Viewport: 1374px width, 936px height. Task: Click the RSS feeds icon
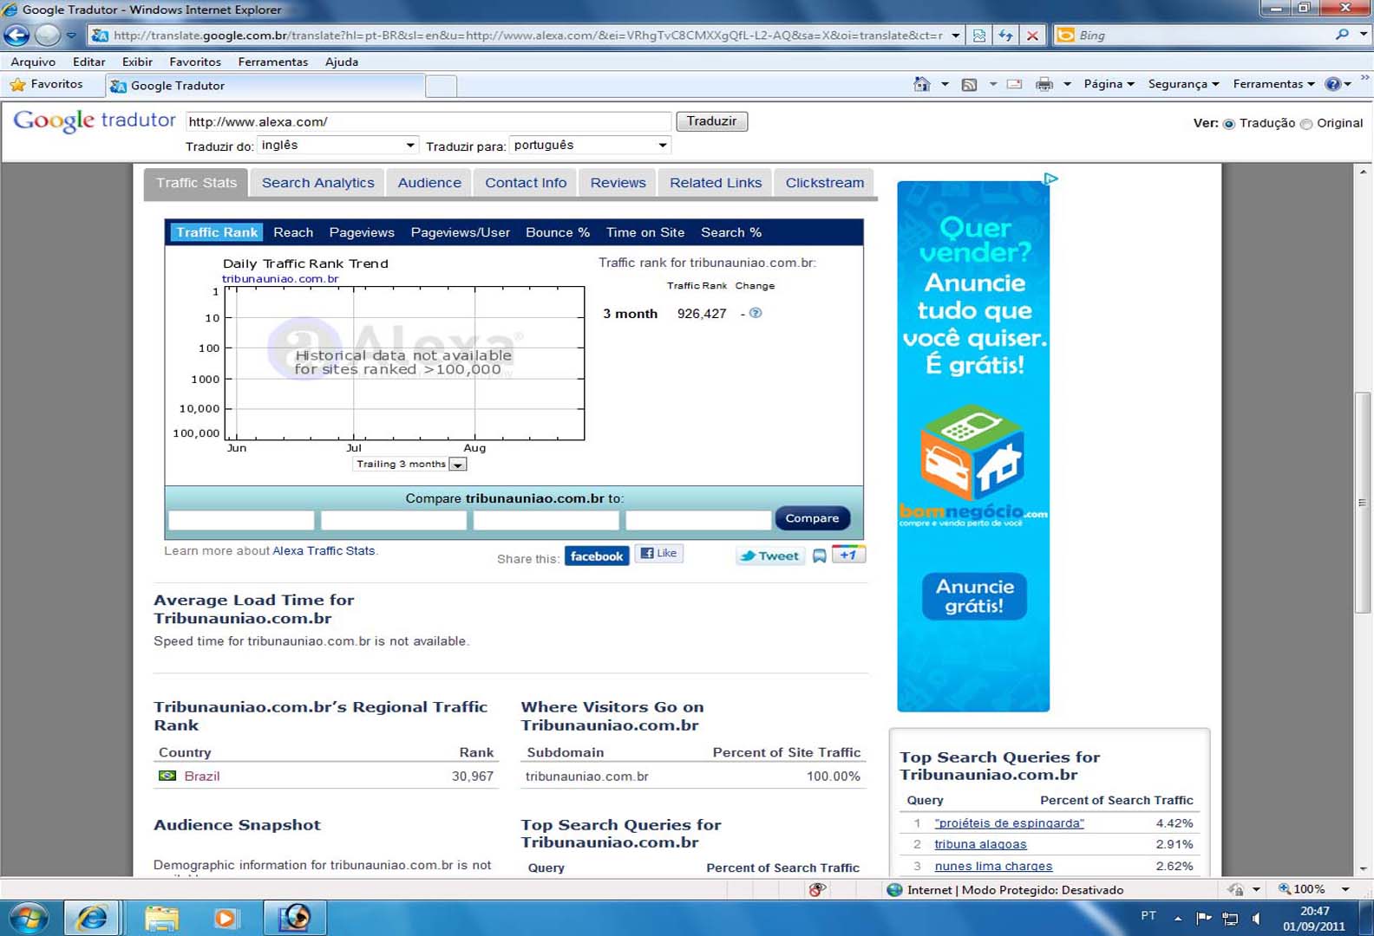969,84
